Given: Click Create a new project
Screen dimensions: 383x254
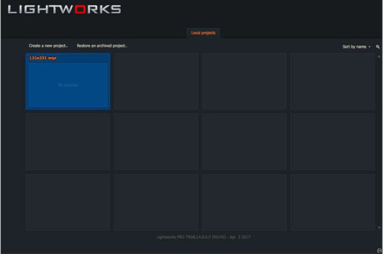Looking at the screenshot, I should click(x=49, y=46).
